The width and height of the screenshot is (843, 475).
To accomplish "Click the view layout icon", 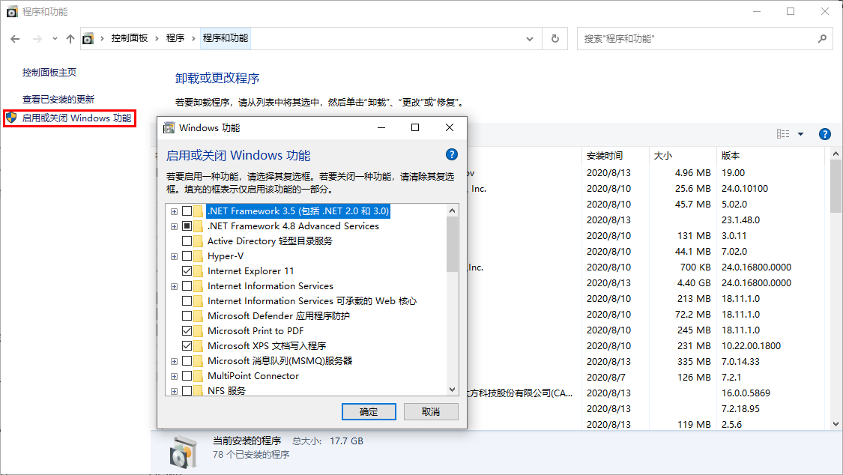I will 783,134.
